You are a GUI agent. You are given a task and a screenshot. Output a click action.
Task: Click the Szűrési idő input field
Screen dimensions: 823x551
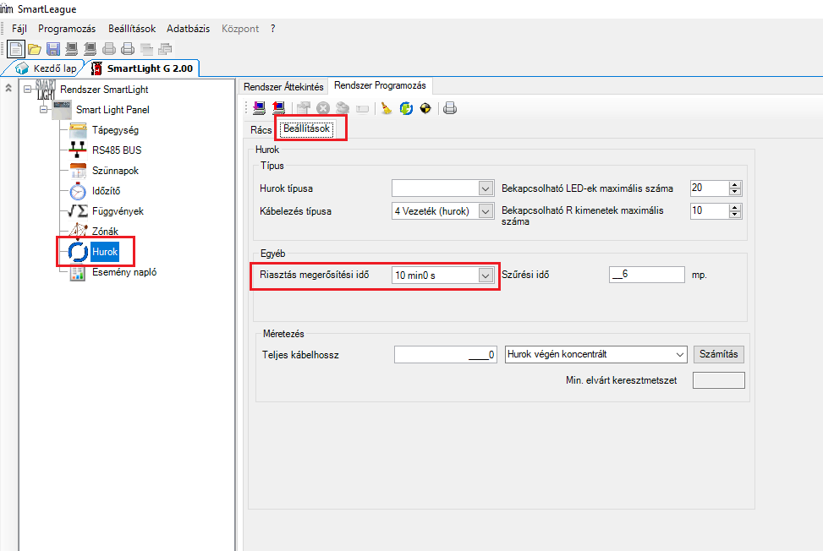coord(646,275)
